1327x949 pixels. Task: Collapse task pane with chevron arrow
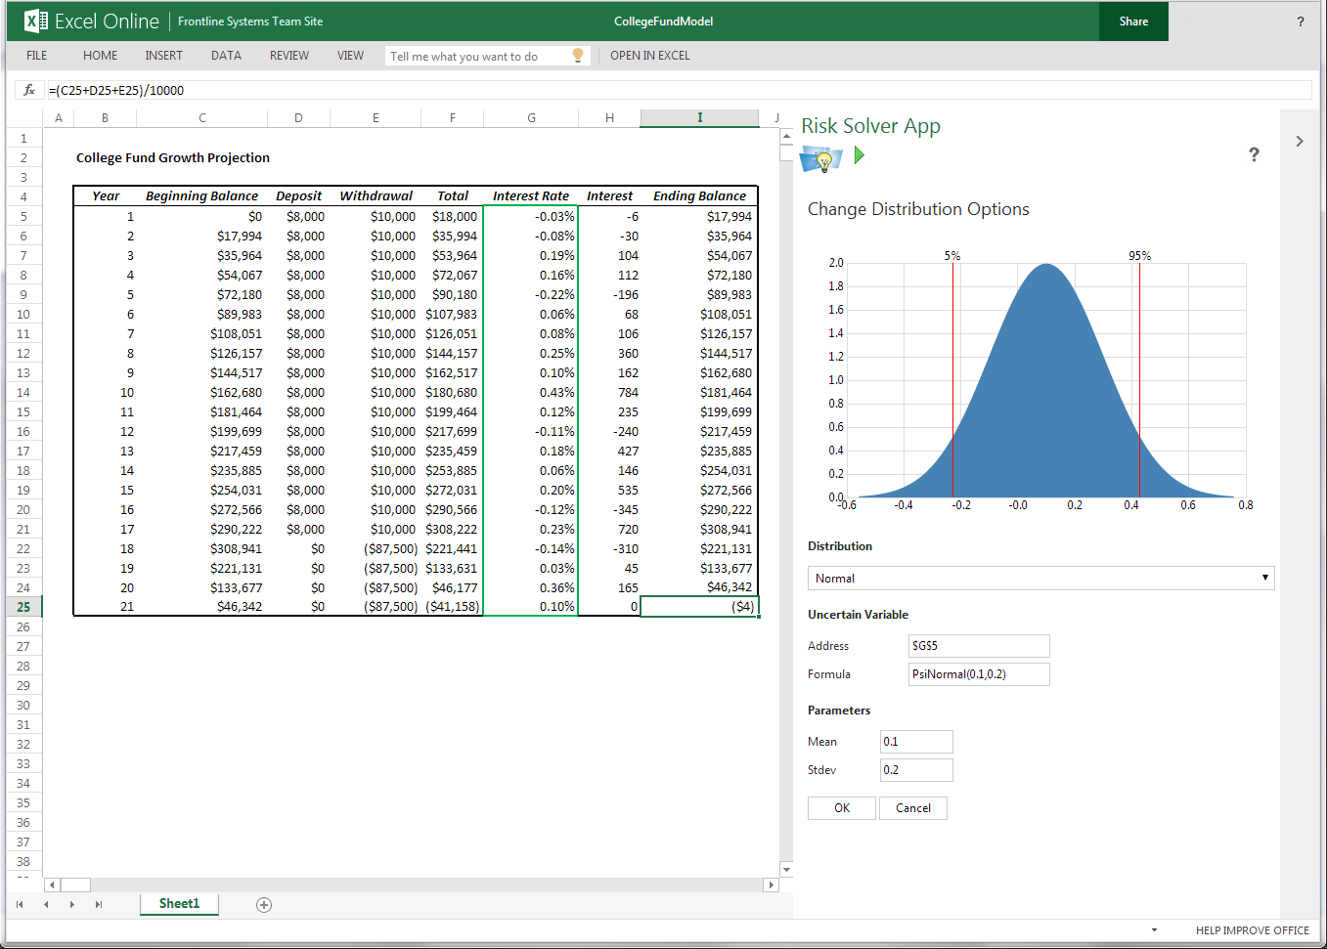[1299, 142]
